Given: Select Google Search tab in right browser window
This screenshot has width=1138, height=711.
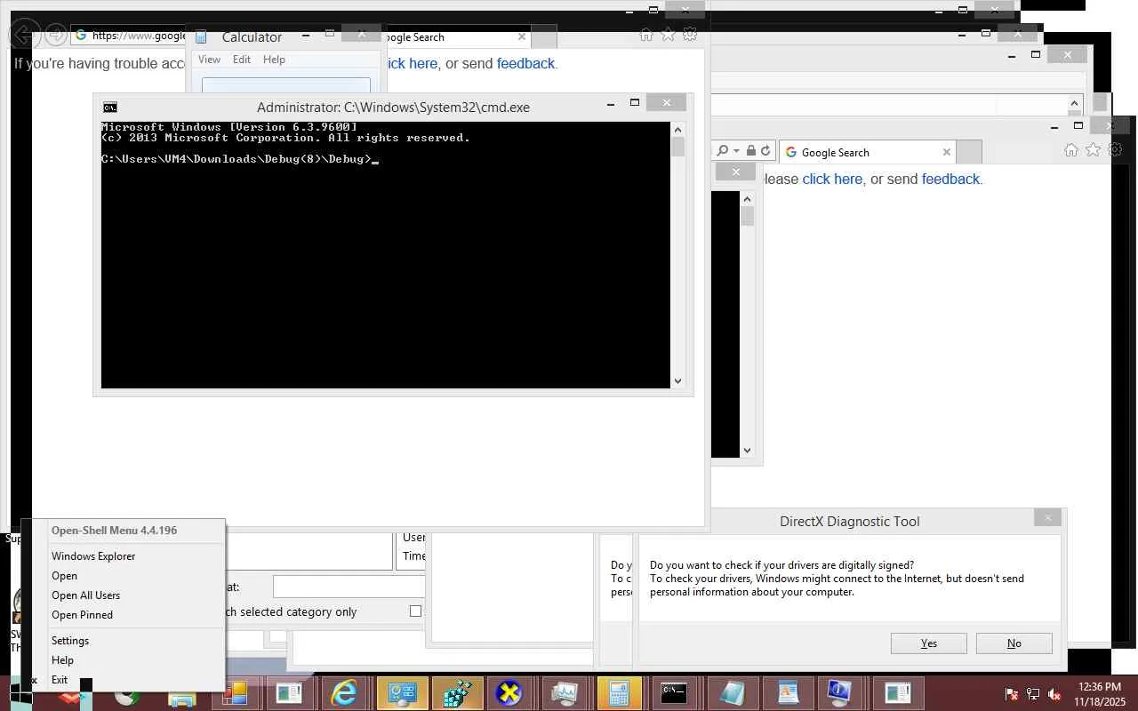Looking at the screenshot, I should coord(868,152).
